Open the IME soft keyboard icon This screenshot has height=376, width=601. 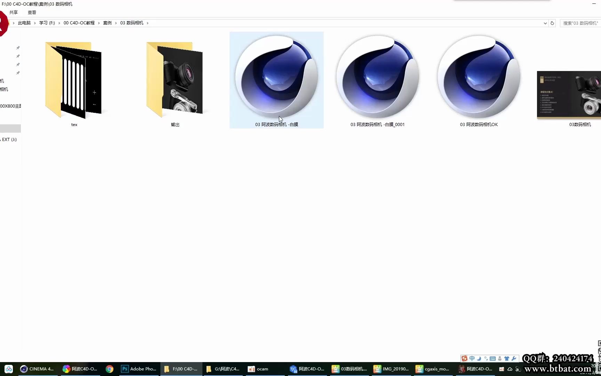click(x=492, y=359)
